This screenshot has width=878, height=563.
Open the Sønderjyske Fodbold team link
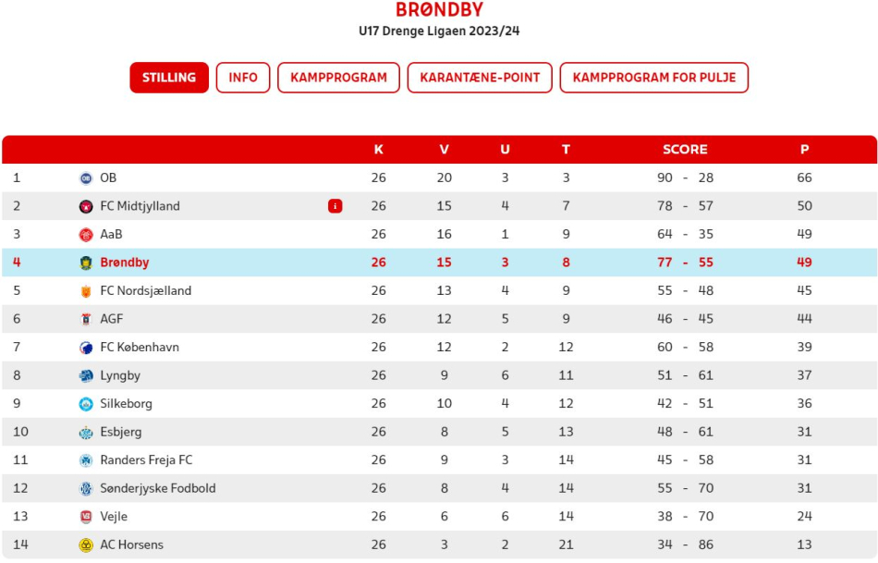click(158, 488)
